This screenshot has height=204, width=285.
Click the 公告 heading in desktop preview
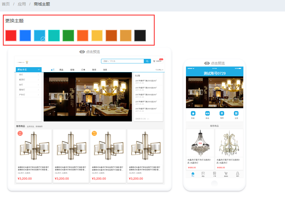(x=138, y=75)
